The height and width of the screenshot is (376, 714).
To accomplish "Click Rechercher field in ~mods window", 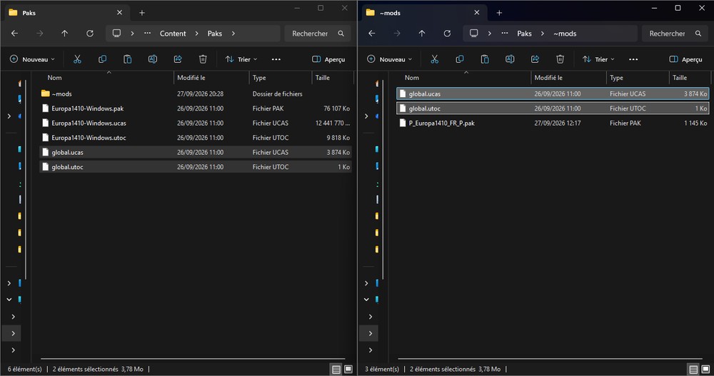I will (x=675, y=34).
